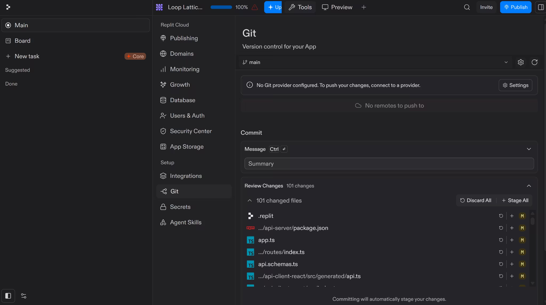Toggle the left sidebar panel
Viewport: 546px width, 305px height.
point(8,296)
